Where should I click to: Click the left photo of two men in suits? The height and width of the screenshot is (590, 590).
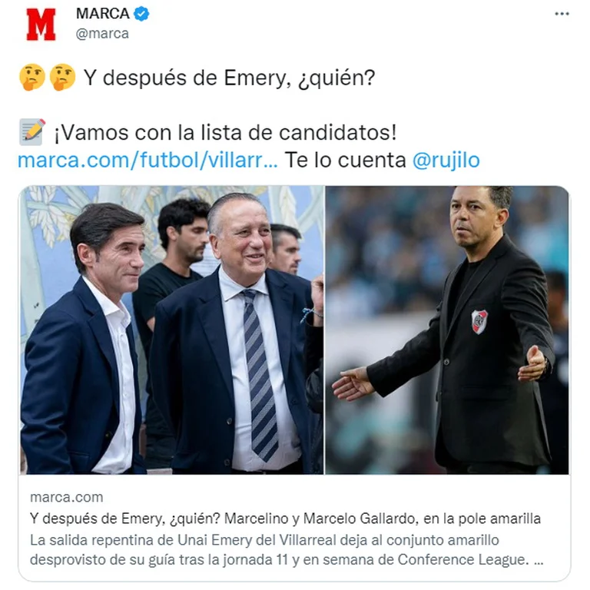click(x=171, y=330)
